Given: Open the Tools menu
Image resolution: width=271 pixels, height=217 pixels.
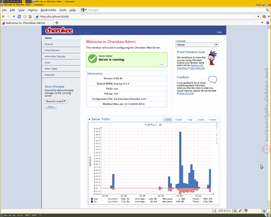Looking at the screenshot, I should (x=63, y=10).
